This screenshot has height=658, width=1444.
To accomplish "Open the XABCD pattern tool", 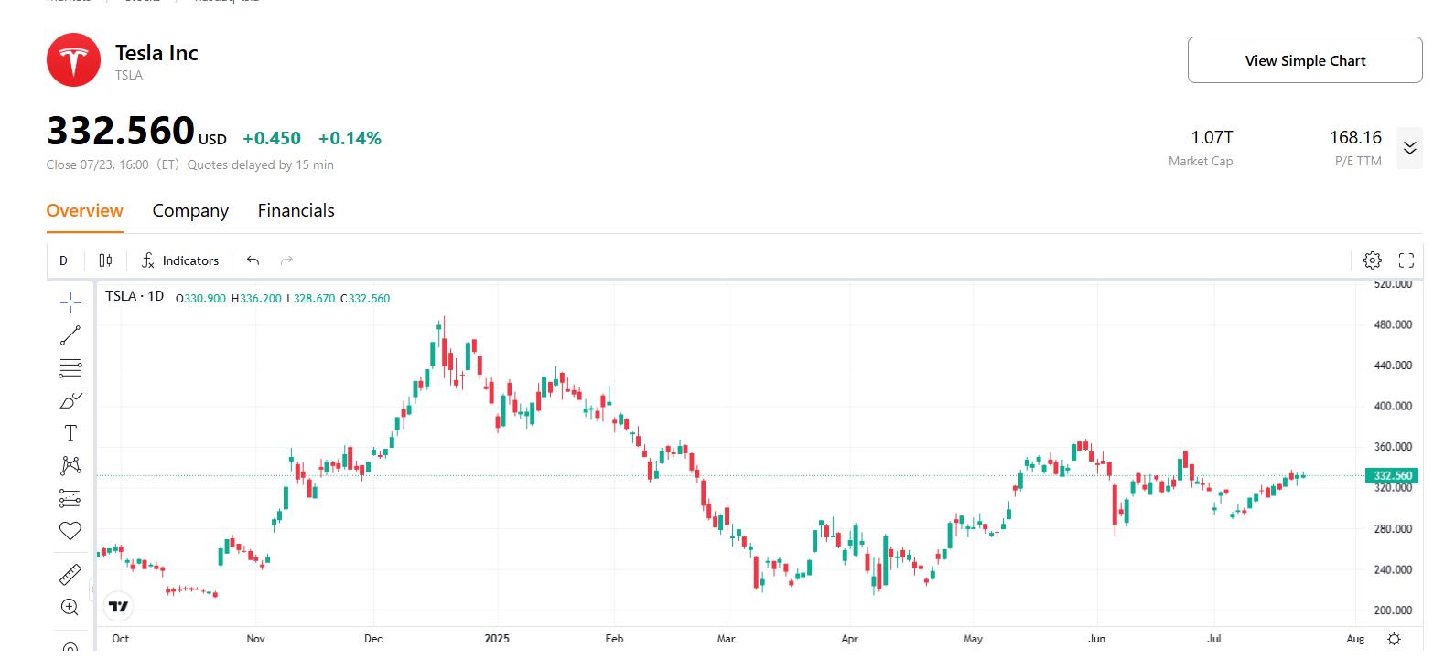I will [70, 465].
